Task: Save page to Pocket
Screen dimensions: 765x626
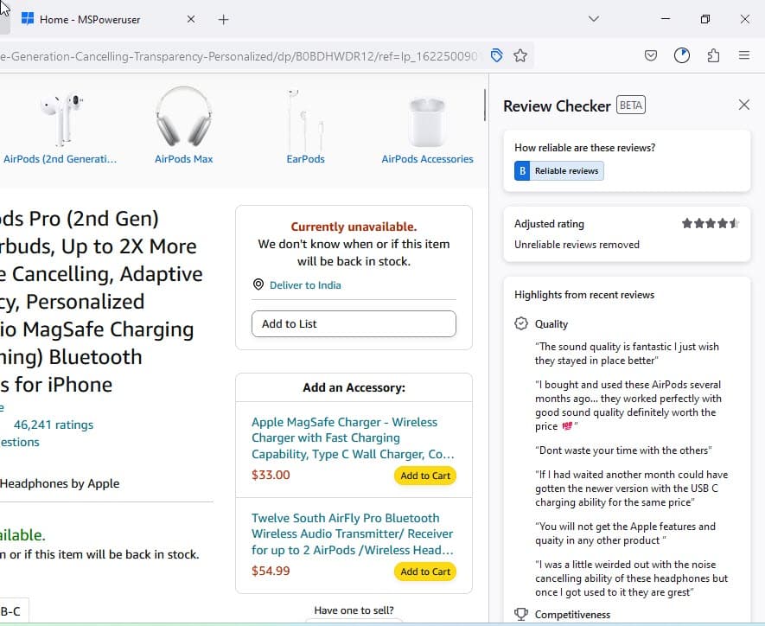Action: coord(651,55)
